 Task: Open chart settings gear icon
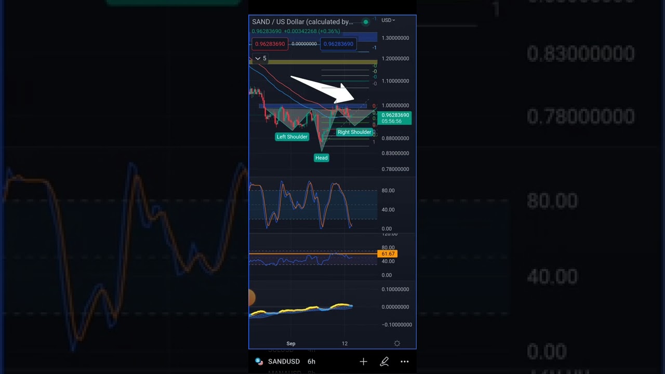397,343
